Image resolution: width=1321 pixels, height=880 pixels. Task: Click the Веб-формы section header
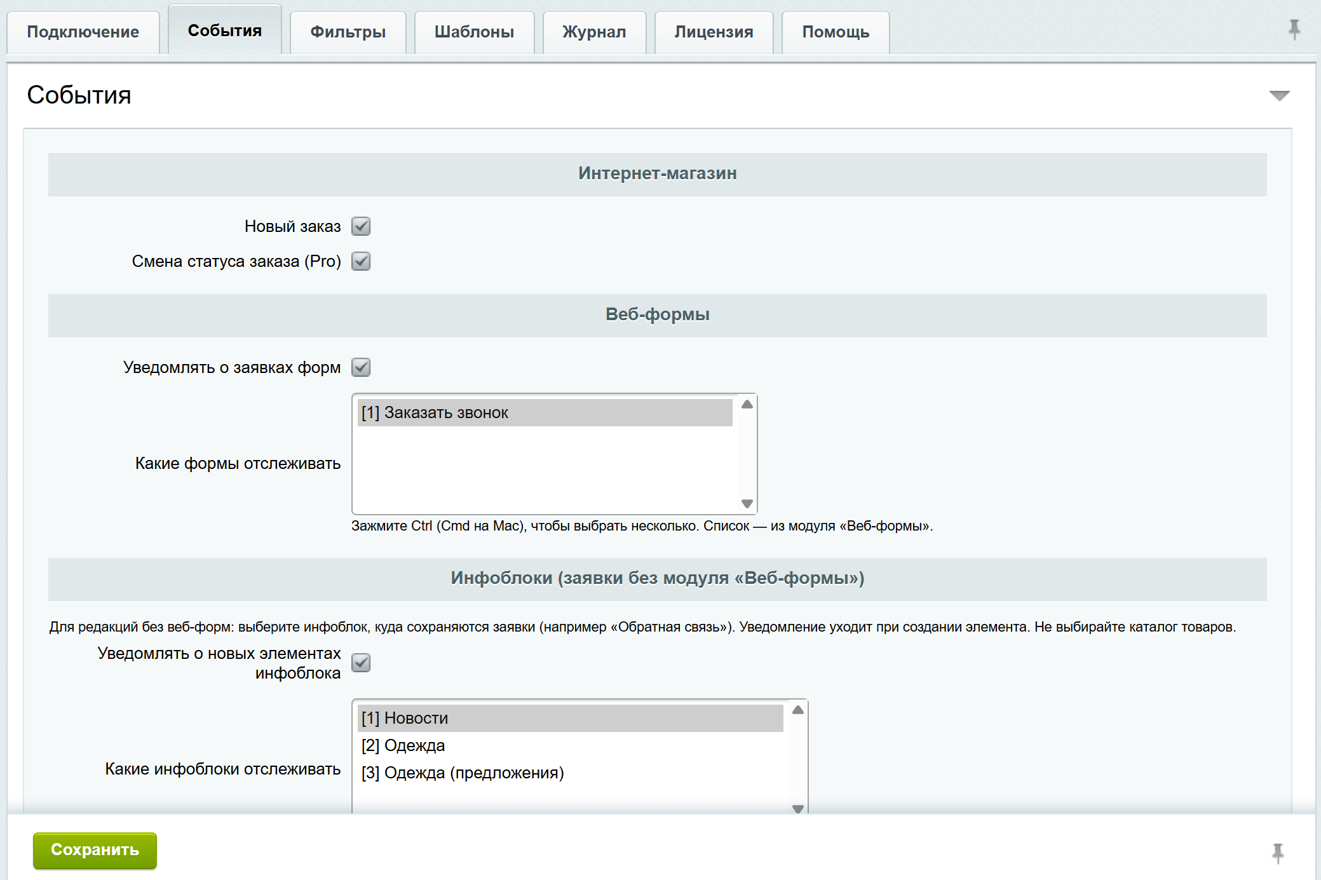point(658,316)
